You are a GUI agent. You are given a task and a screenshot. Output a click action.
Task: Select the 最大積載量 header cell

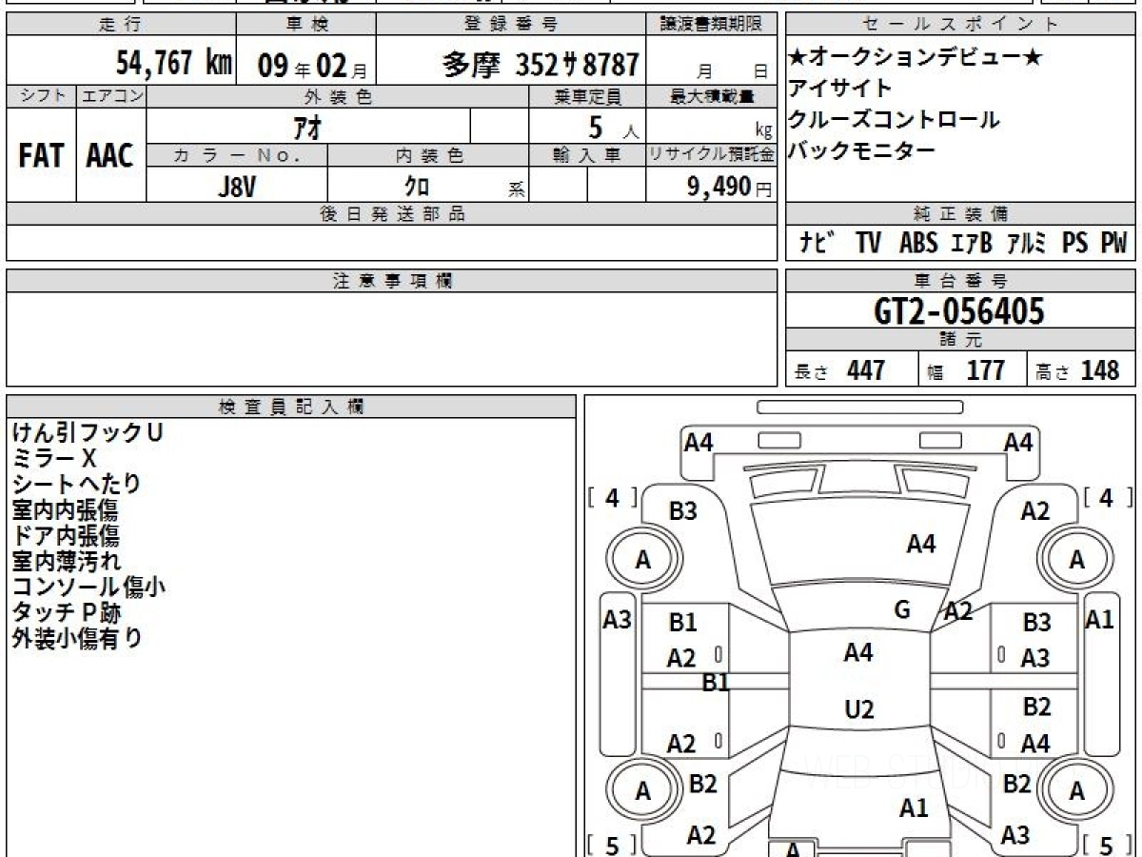[x=712, y=96]
